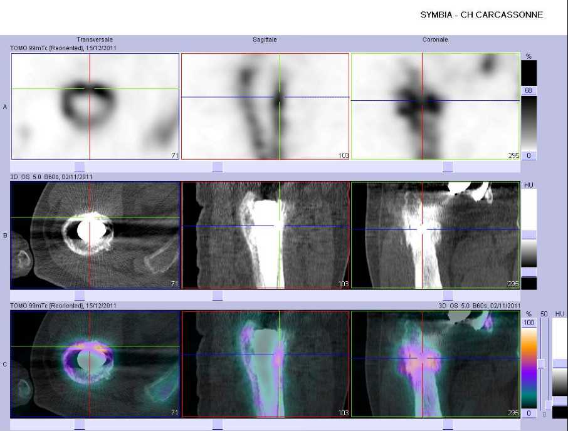Click the row C HU lower window handle
The image size is (568, 431).
560,401
